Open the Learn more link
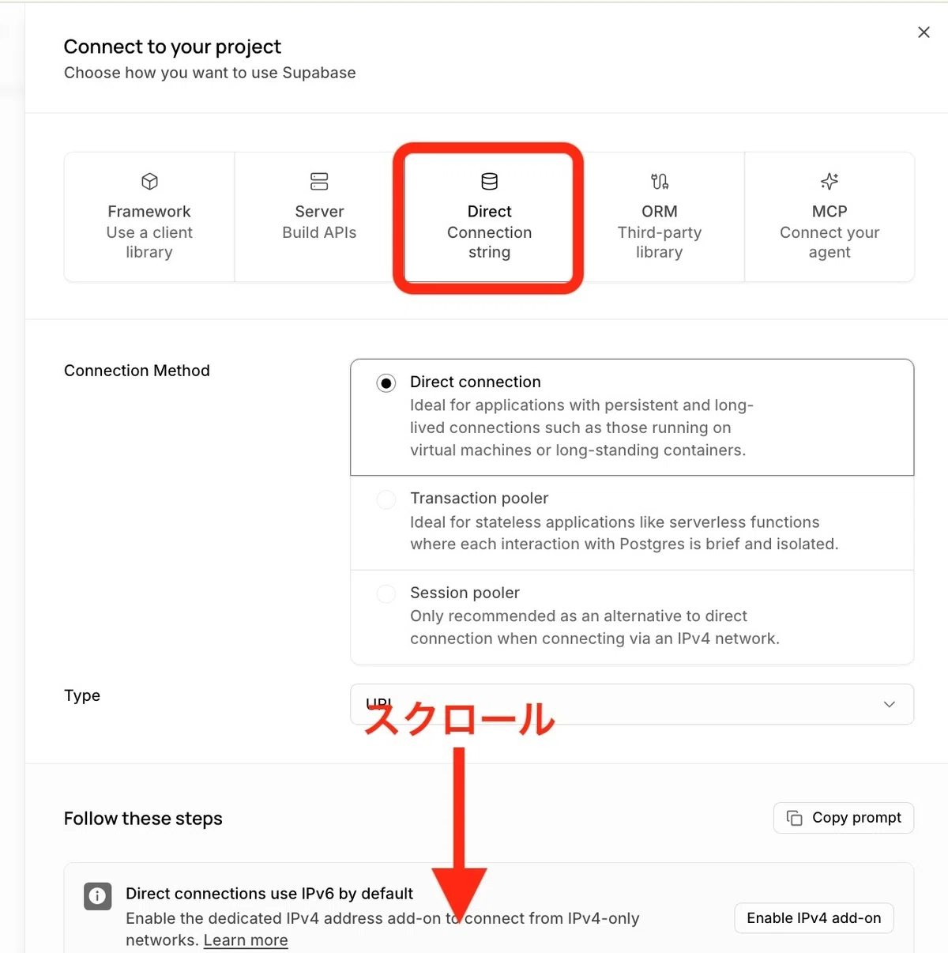Screen dimensions: 948x953 point(246,940)
